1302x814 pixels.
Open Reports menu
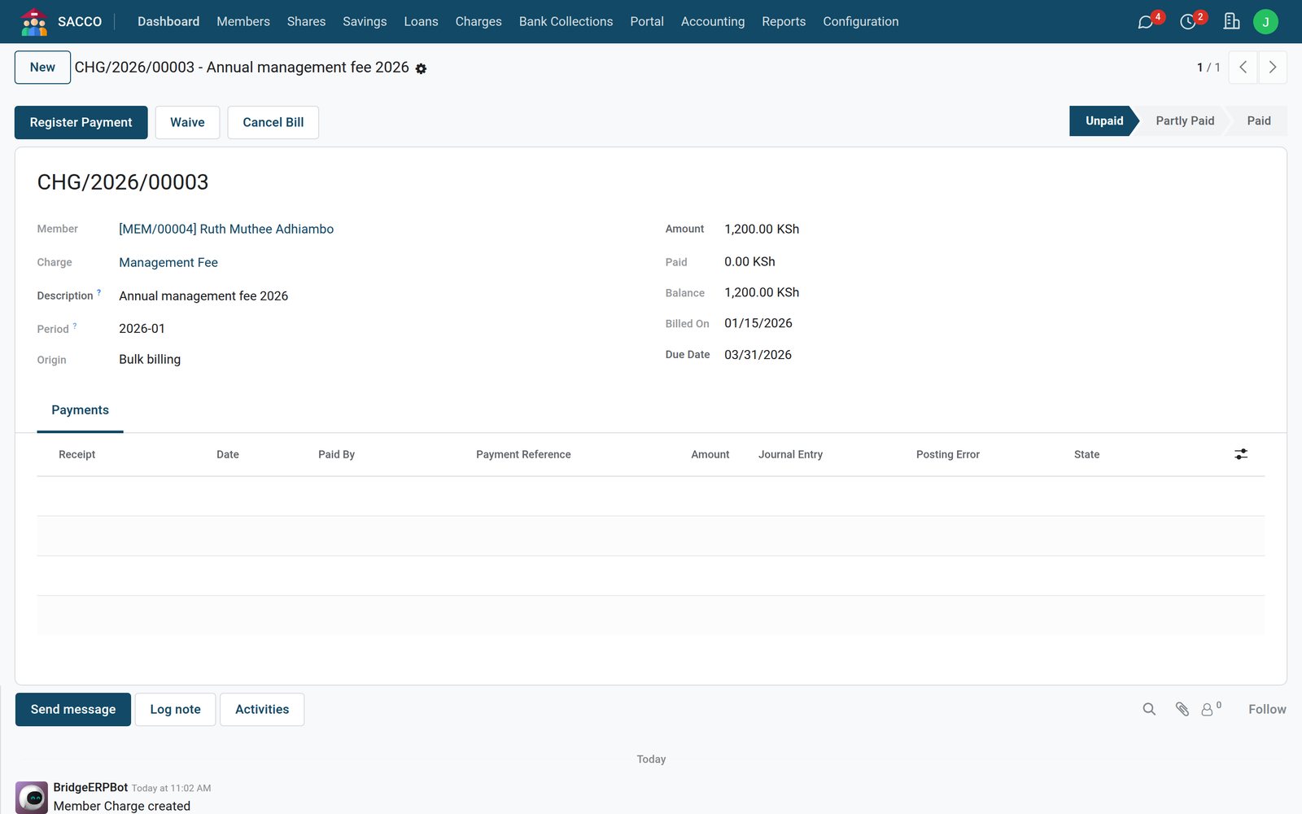784,22
